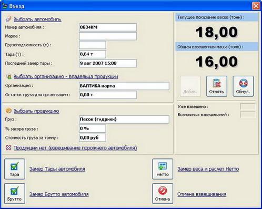
Task: Click the red Отмена cancel button
Action: pyautogui.click(x=163, y=194)
